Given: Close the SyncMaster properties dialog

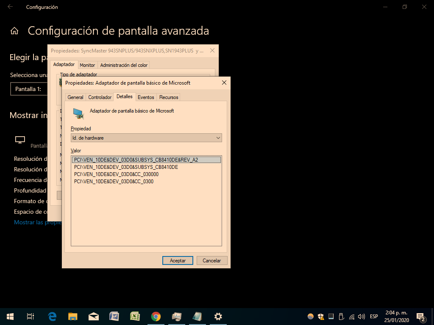Looking at the screenshot, I should tap(212, 51).
